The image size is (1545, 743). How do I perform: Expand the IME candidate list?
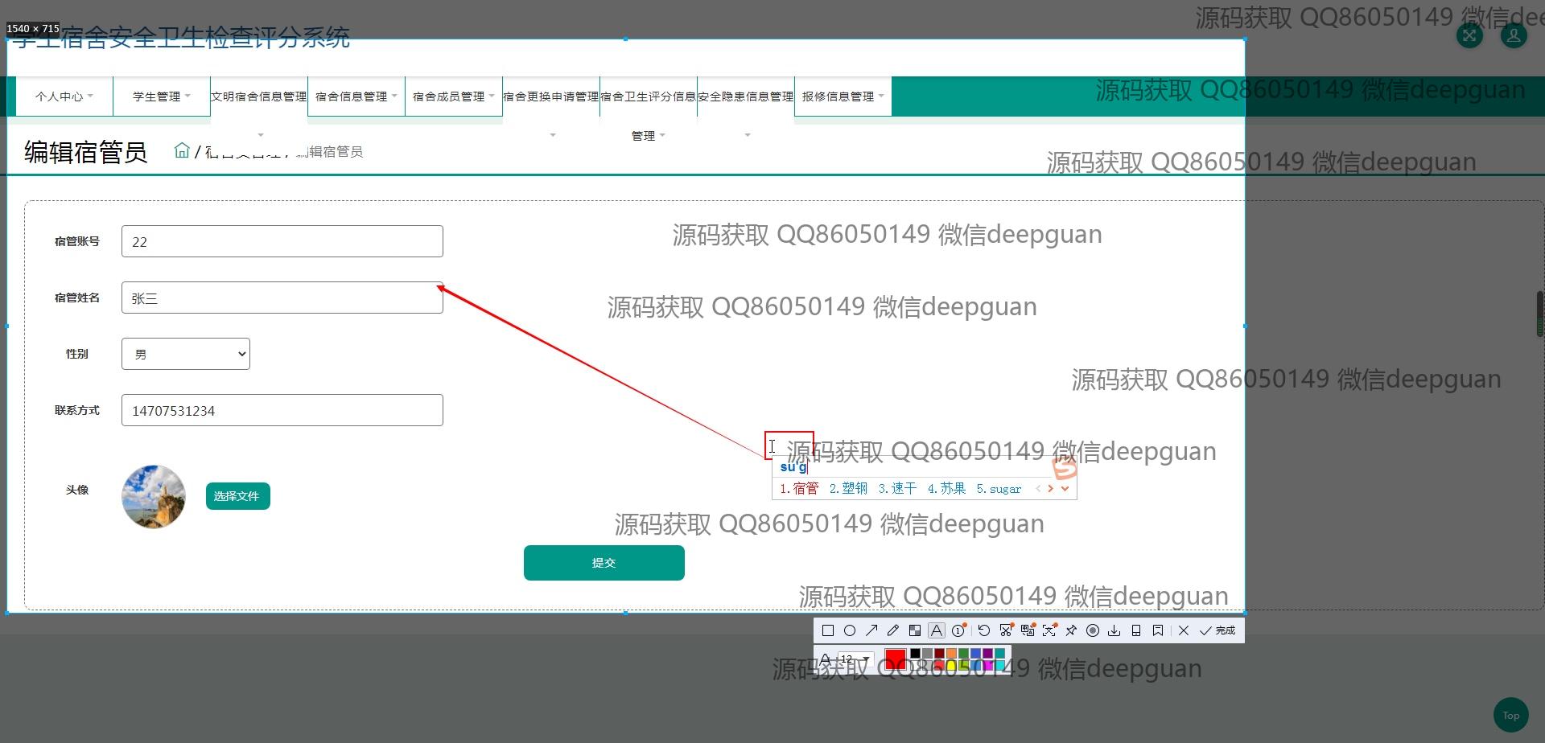1065,488
